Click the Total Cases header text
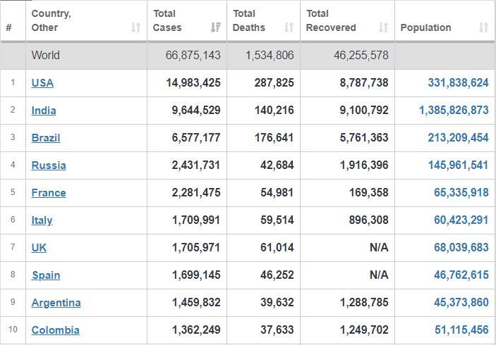The image size is (496, 345). (167, 20)
